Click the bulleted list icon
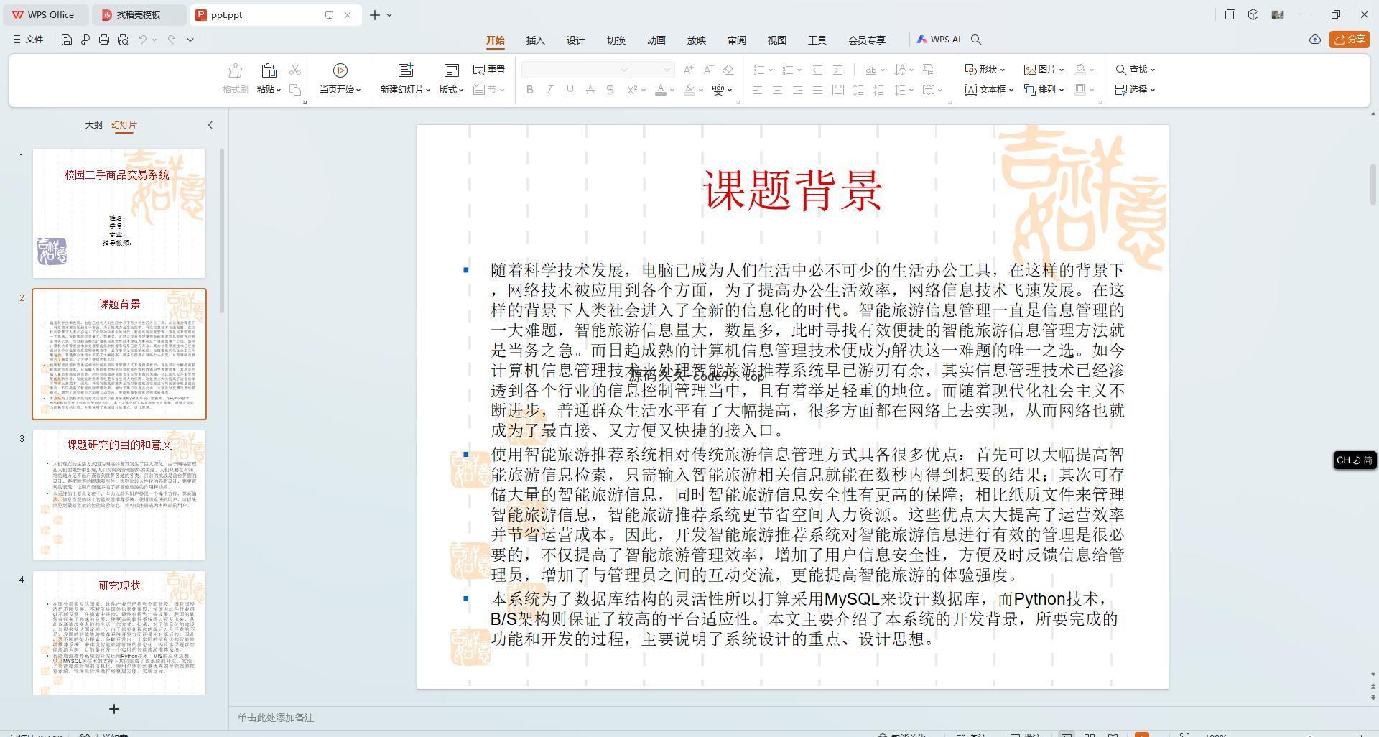Screen dimensions: 1379x737 point(758,70)
